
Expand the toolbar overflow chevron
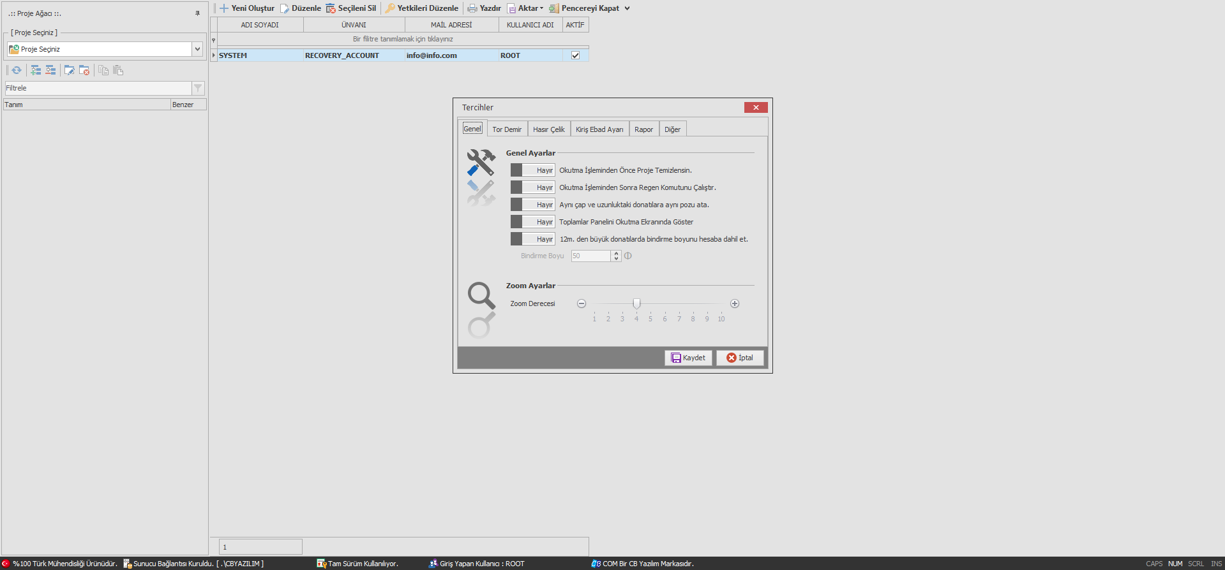(x=627, y=8)
